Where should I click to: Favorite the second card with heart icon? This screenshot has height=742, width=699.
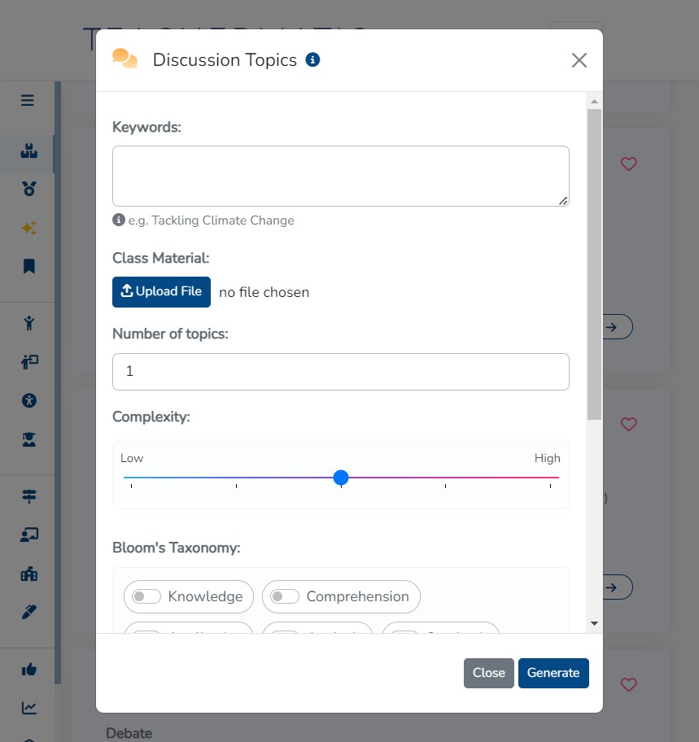tap(628, 424)
